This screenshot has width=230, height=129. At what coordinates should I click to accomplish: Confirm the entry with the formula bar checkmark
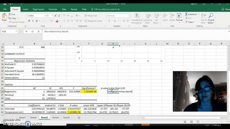click(x=32, y=32)
